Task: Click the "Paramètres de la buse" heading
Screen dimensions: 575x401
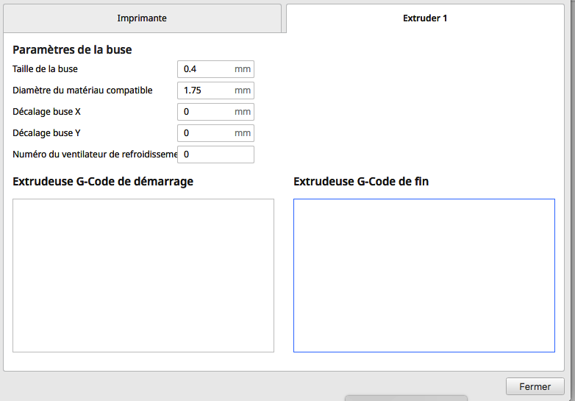Action: click(x=72, y=49)
